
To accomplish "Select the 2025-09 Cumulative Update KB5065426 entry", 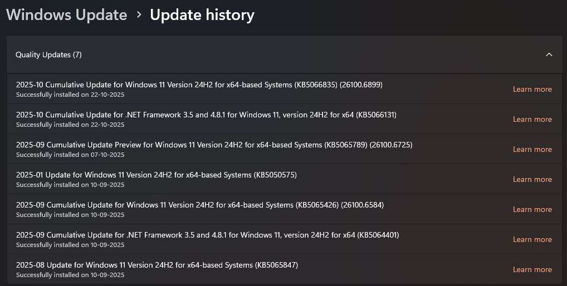I will pos(199,205).
